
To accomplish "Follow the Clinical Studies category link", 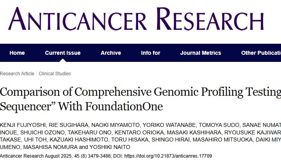I will pos(55,74).
